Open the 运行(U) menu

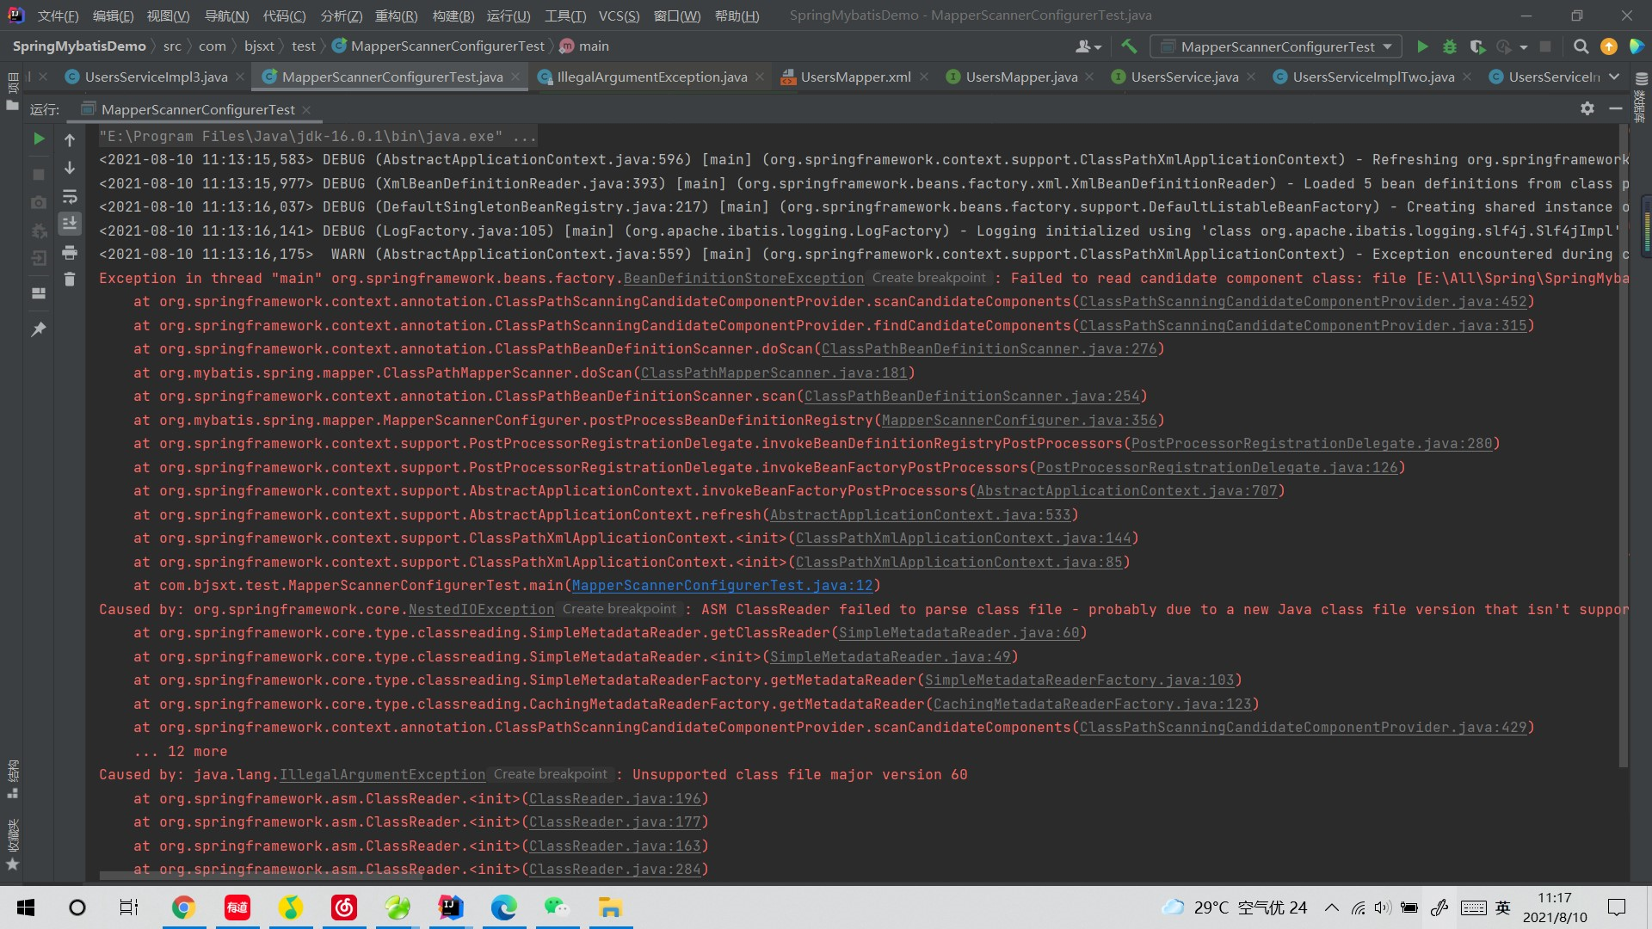tap(509, 15)
